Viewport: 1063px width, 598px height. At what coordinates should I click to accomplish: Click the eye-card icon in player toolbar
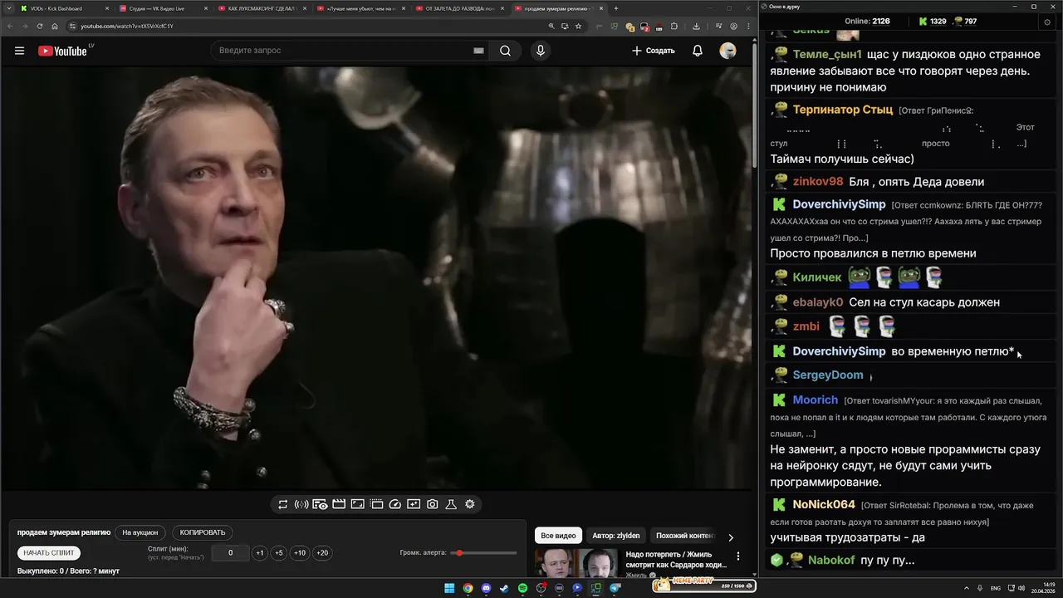[x=320, y=504]
